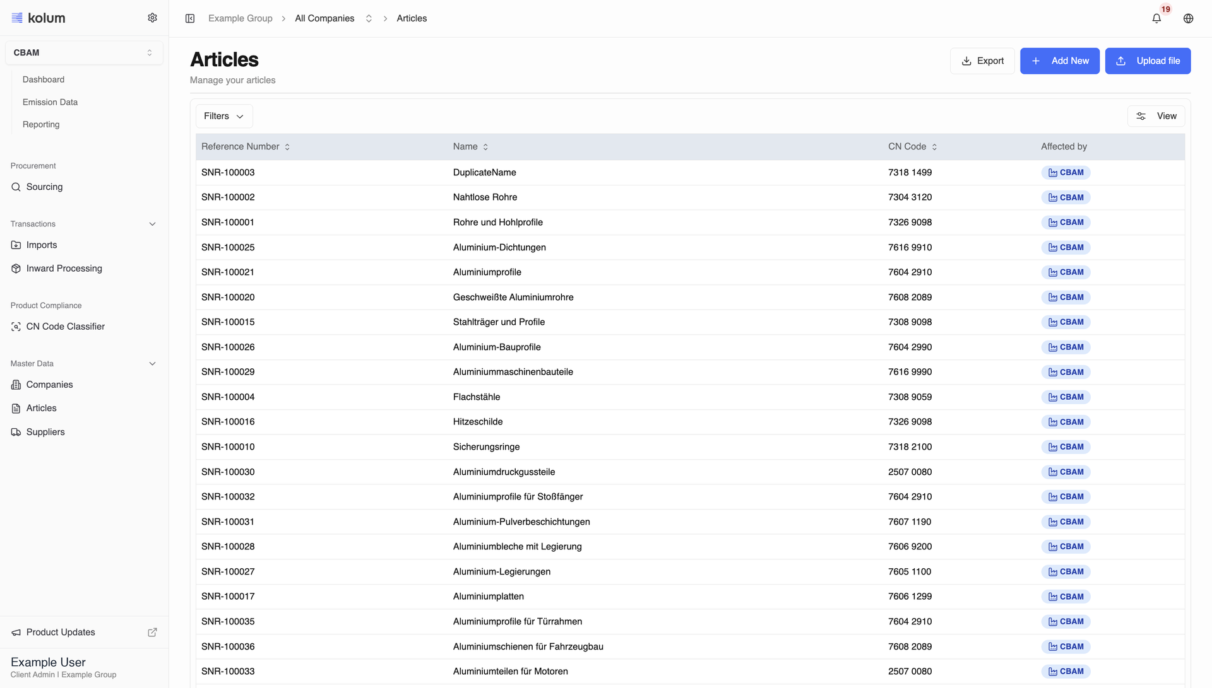Click reference SNR-100035

[228, 621]
